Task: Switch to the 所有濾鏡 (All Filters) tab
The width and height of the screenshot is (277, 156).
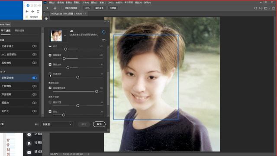Action: pos(6,31)
